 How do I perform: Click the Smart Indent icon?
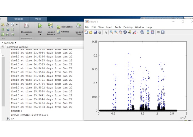[x=3, y=34]
